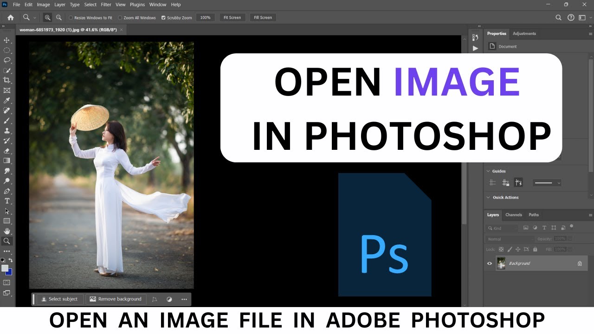Click the smart guides icon in Guides
This screenshot has width=594, height=334.
tap(518, 183)
